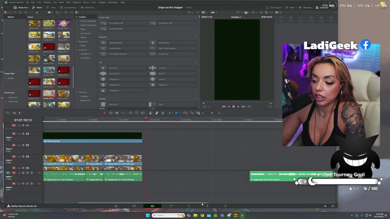Select the Eye Iris transition
The image size is (390, 219).
click(x=172, y=74)
